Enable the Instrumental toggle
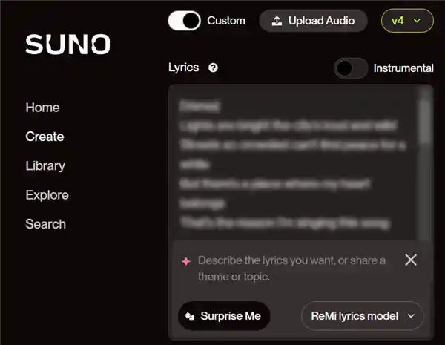The width and height of the screenshot is (445, 345). 351,68
